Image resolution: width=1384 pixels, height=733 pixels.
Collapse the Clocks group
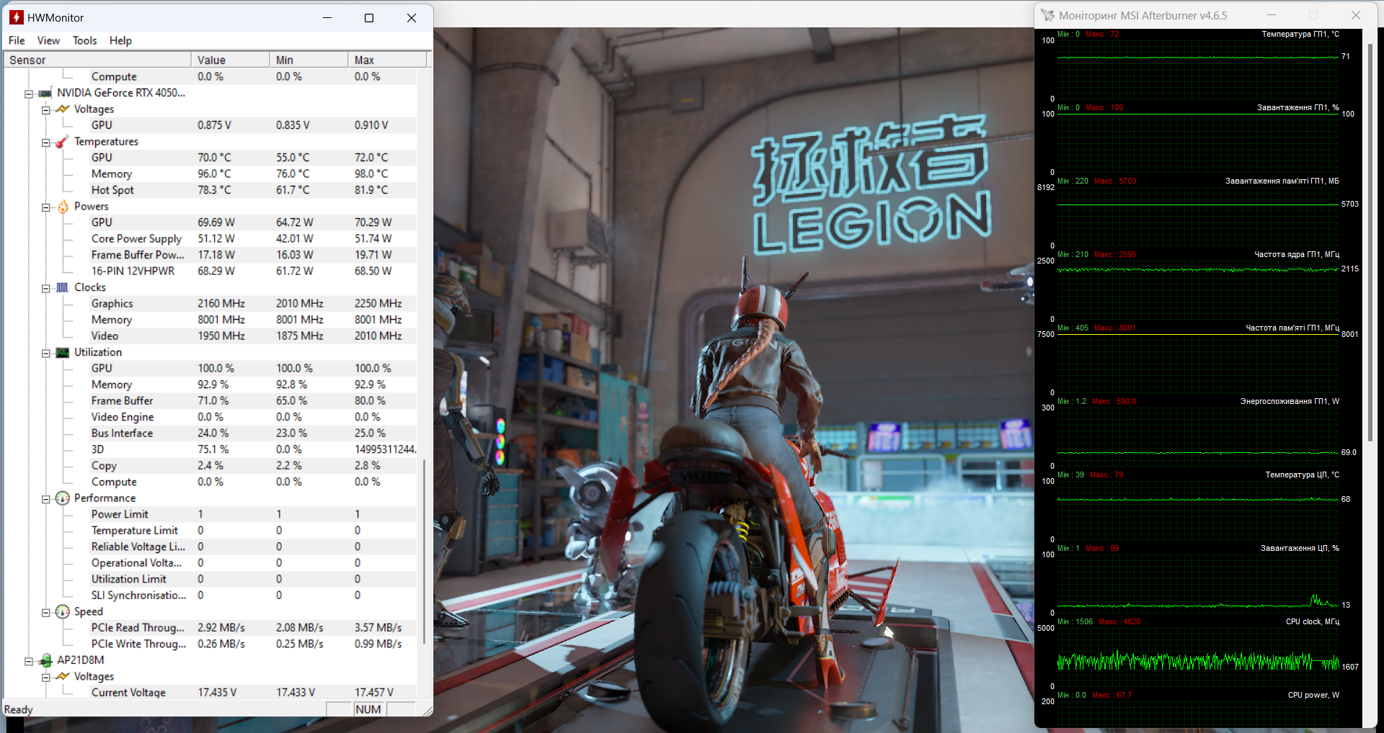tap(45, 288)
